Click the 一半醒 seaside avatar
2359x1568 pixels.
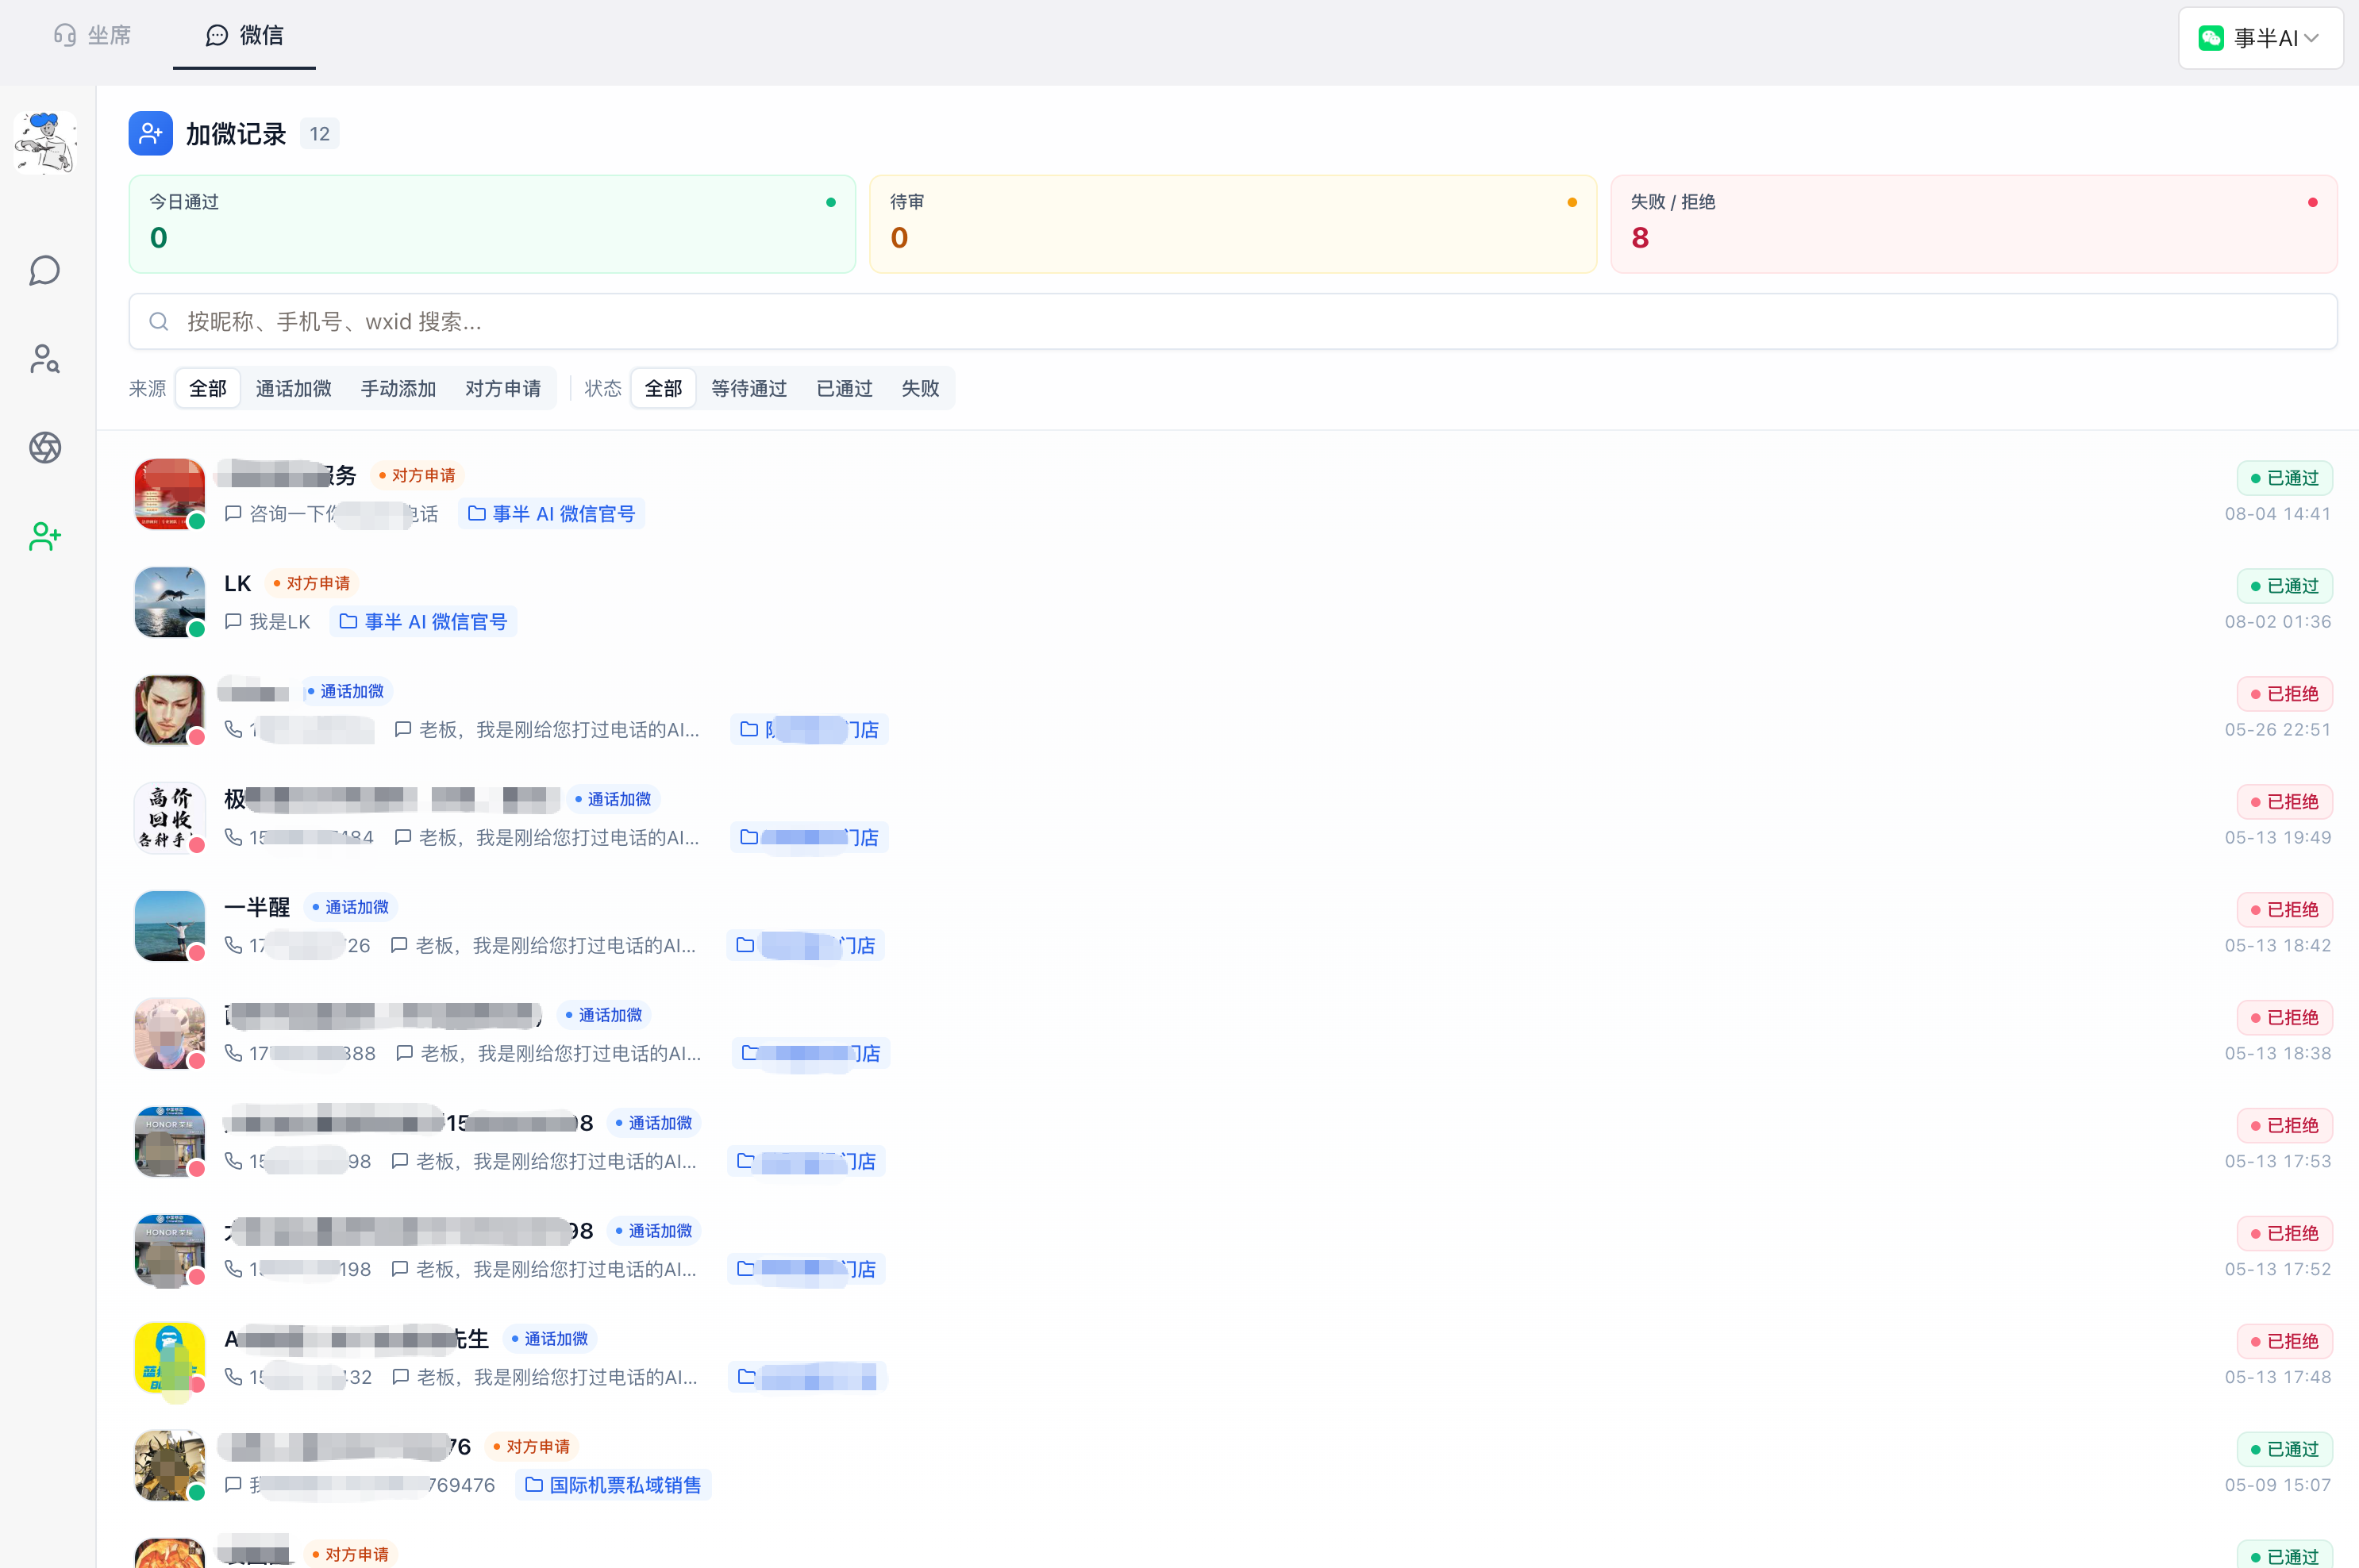pos(170,926)
